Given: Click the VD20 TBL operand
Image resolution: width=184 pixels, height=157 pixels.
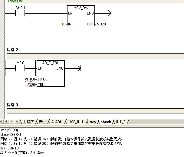Looking at the screenshot, I should 31,85.
